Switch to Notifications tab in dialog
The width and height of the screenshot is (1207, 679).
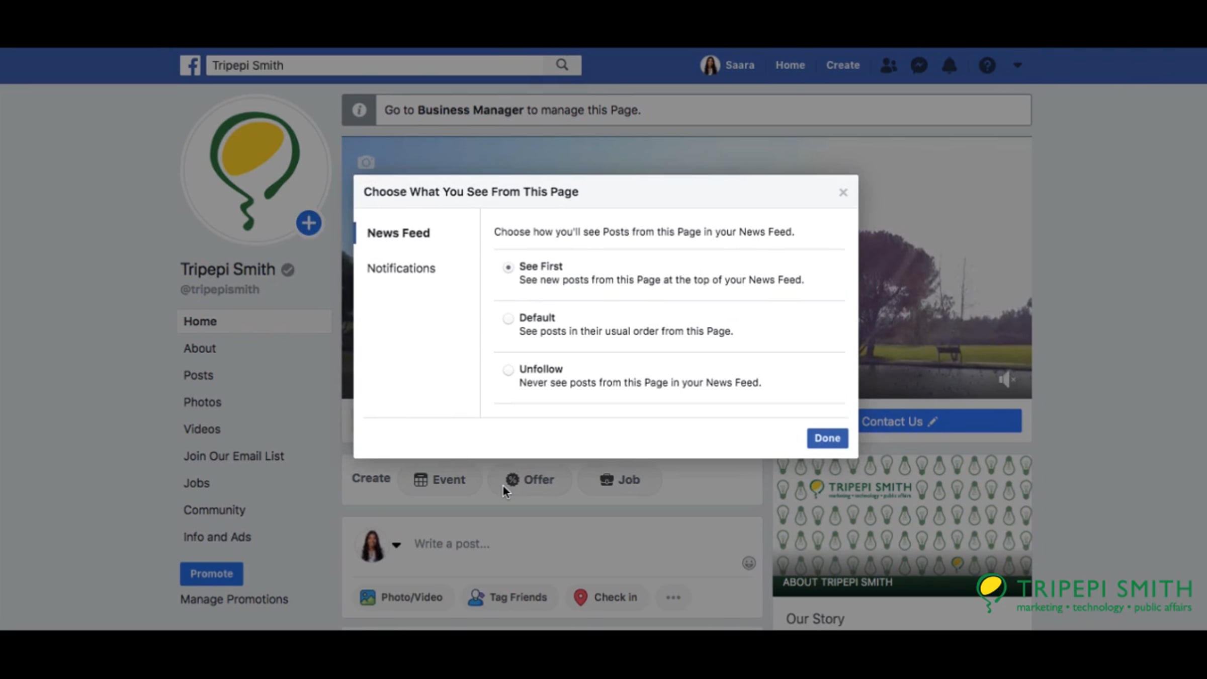(401, 268)
